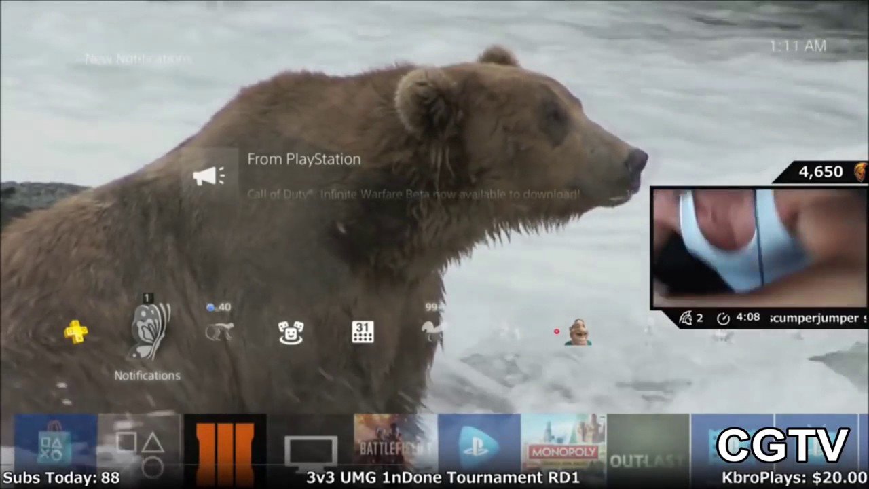This screenshot has width=869, height=489.
Task: Open the monkey-shaped Friends icon showing 40
Action: tap(219, 331)
